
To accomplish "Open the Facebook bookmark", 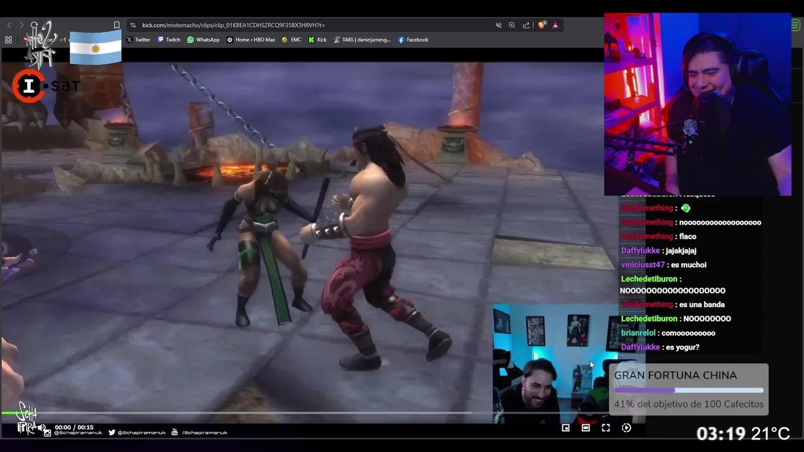I will [413, 40].
